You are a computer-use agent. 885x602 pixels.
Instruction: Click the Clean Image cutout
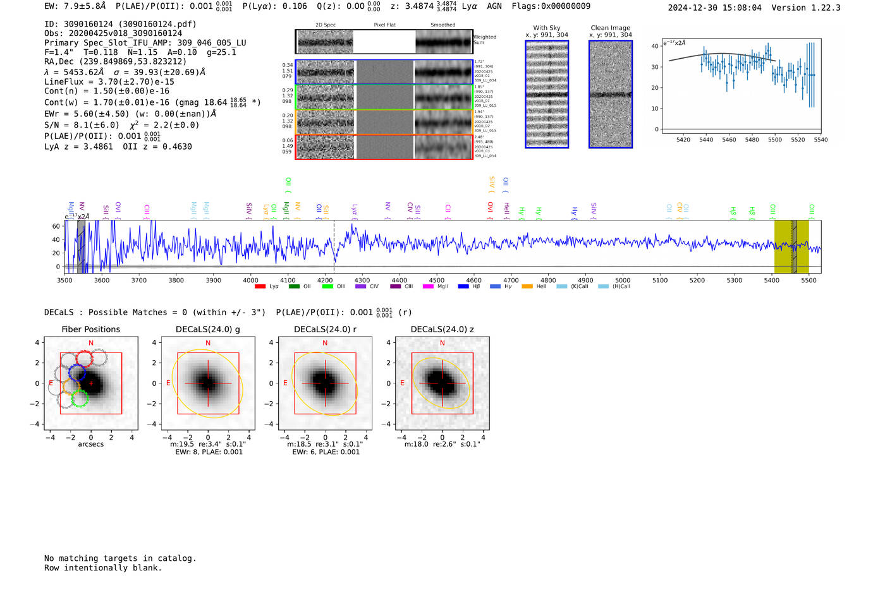click(611, 94)
